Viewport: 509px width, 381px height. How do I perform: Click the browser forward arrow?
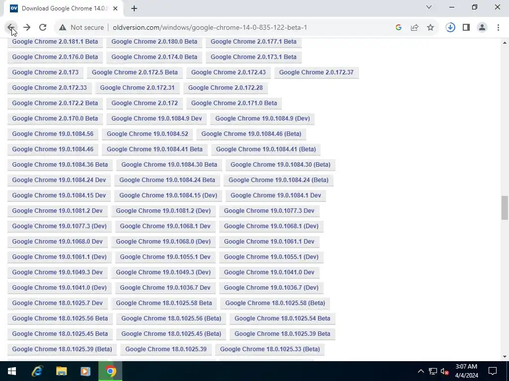click(x=27, y=28)
